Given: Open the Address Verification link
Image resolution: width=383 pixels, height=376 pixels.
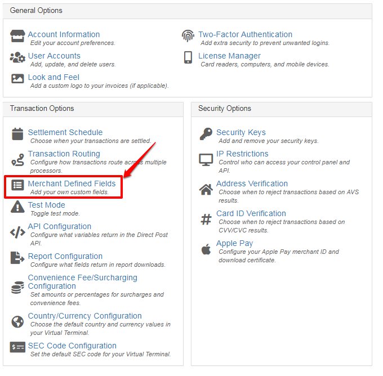Looking at the screenshot, I should (252, 183).
